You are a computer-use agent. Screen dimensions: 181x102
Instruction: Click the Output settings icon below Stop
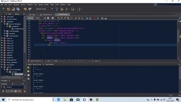(x=28, y=79)
